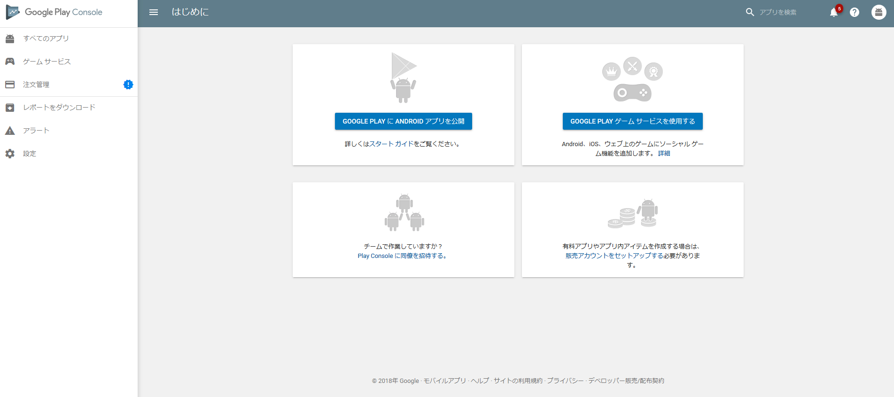Open すべてのアプリ in sidebar

(x=69, y=39)
